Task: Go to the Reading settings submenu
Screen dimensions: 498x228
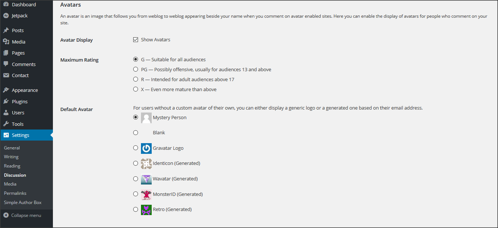Action: coord(12,166)
